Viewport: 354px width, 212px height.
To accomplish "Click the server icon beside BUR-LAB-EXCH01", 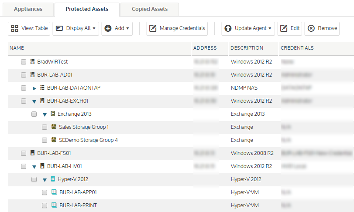I will coord(42,101).
